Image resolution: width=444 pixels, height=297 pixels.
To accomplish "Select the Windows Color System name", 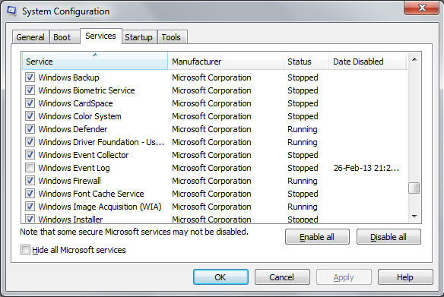I will (x=80, y=116).
